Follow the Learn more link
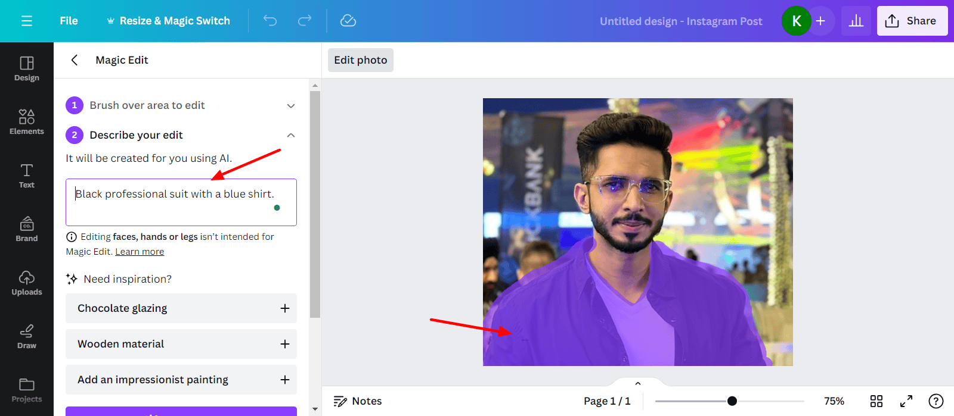The height and width of the screenshot is (416, 954). click(x=140, y=252)
